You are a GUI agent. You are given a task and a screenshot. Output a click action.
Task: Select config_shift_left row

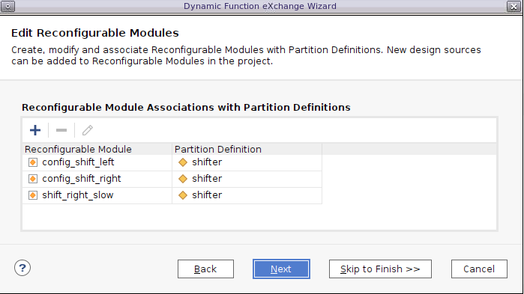(172, 162)
